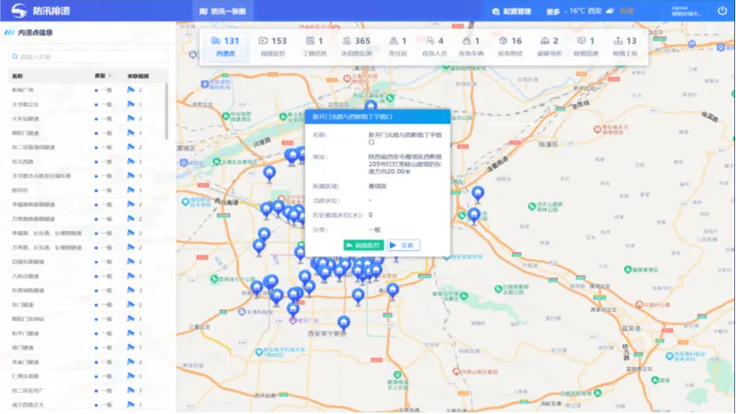Select the 太华路立交 row
736x414 pixels.
[x=87, y=105]
